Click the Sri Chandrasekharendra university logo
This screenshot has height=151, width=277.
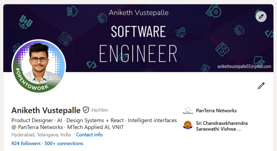[188, 125]
